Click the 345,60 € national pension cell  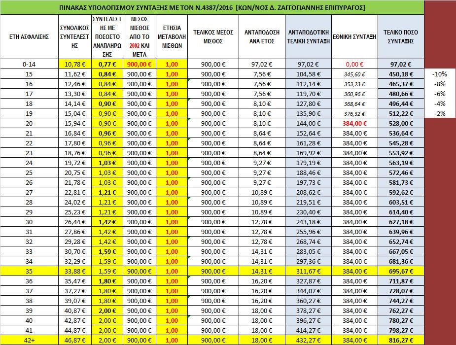[354, 74]
